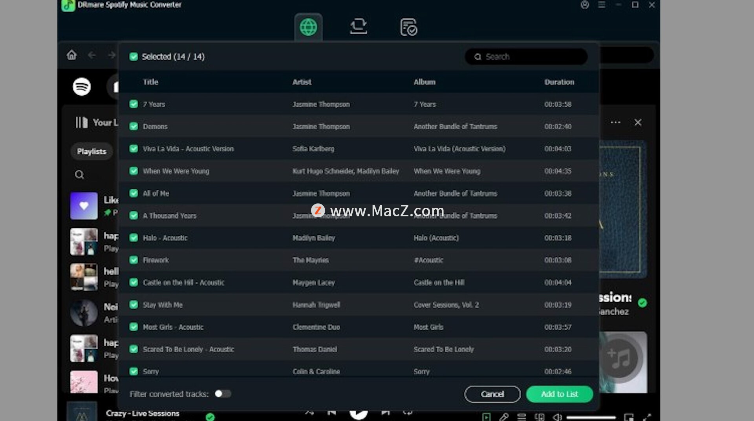Uncheck Castle on the Hill - Acoustic
The image size is (754, 421).
click(134, 282)
